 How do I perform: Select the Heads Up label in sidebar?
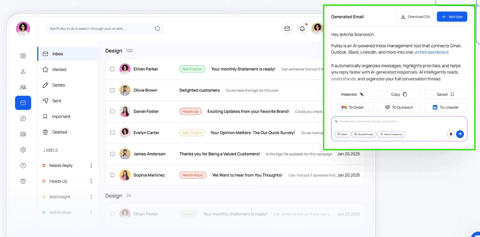pos(58,181)
